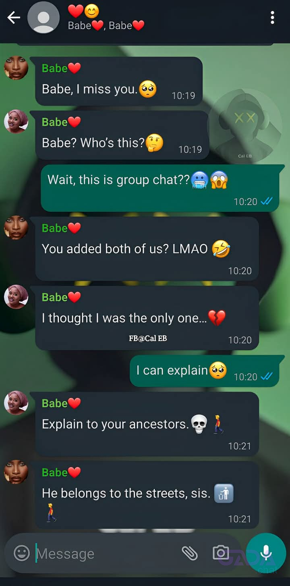Screen dimensions: 290x586
Task: Tap avatar next to "Explain to your ancestors"
Action: 16,403
